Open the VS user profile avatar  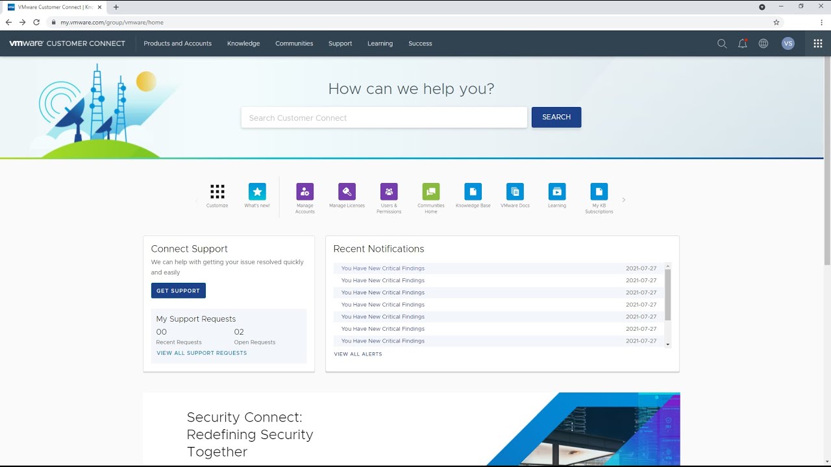(x=788, y=43)
